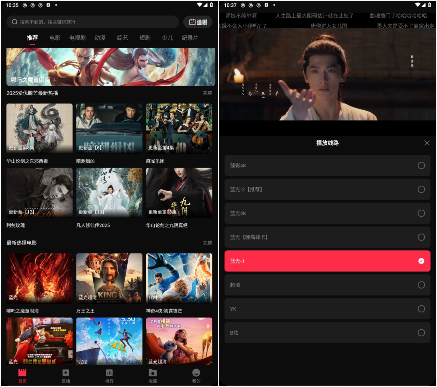
Task: Select the YK radio button
Action: point(421,309)
